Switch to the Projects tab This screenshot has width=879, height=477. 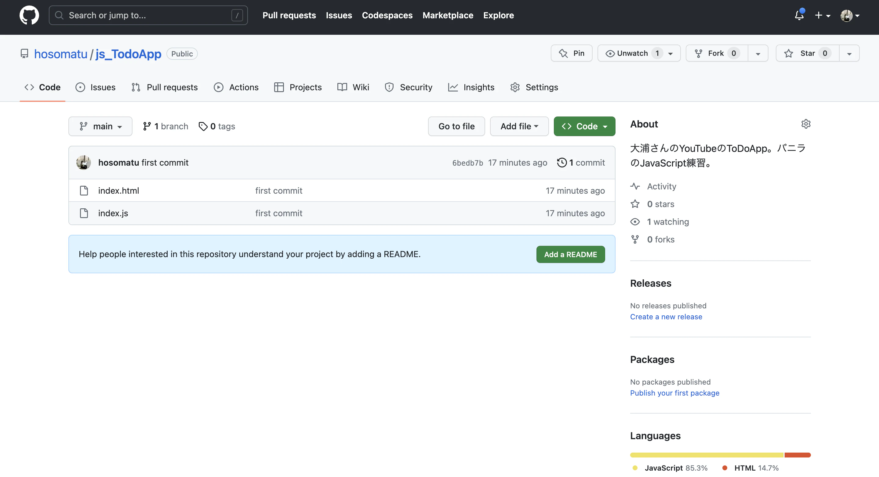(298, 87)
